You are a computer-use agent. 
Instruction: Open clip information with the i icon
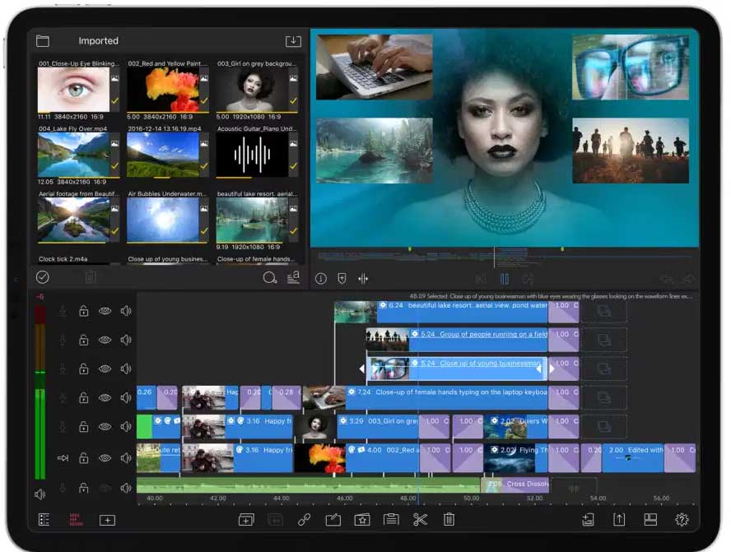pyautogui.click(x=319, y=279)
